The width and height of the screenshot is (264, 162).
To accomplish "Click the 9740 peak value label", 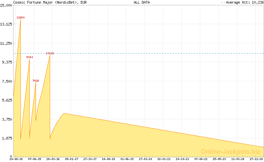I will click(x=29, y=57).
